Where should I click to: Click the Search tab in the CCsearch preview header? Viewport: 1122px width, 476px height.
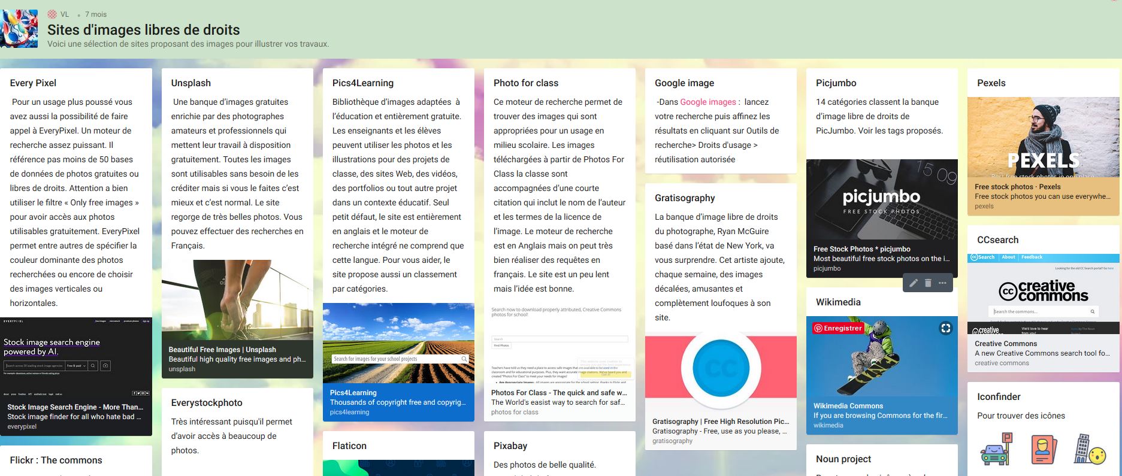click(983, 257)
